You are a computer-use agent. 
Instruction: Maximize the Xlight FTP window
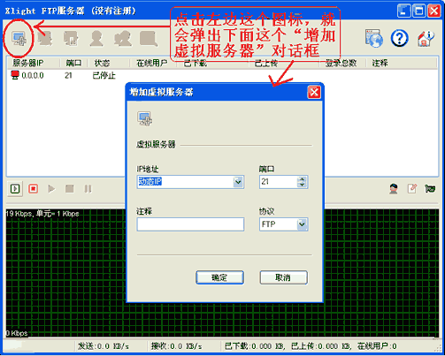418,11
